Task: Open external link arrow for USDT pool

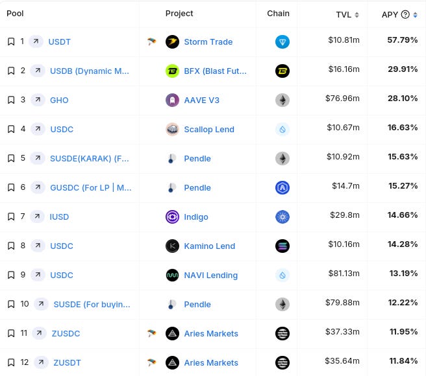Action: coord(36,41)
